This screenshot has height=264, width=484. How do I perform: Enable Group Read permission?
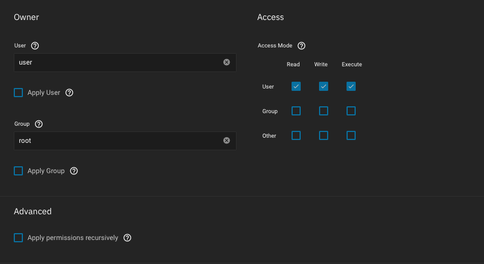tap(296, 111)
